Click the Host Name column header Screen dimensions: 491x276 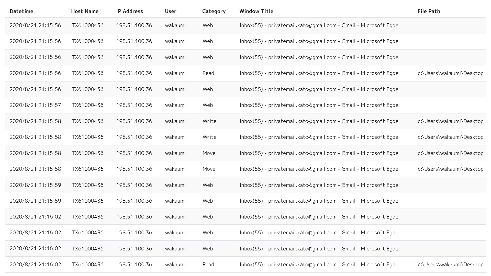coord(85,11)
